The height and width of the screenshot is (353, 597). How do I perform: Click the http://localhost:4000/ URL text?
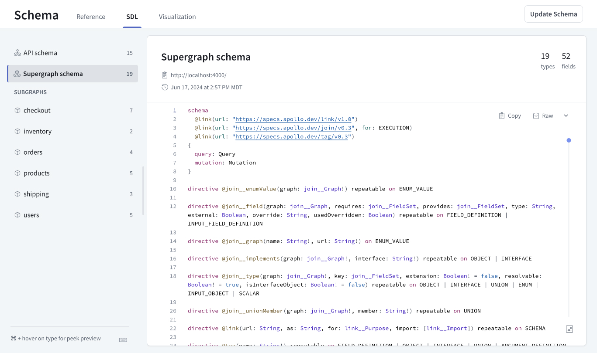pyautogui.click(x=199, y=75)
